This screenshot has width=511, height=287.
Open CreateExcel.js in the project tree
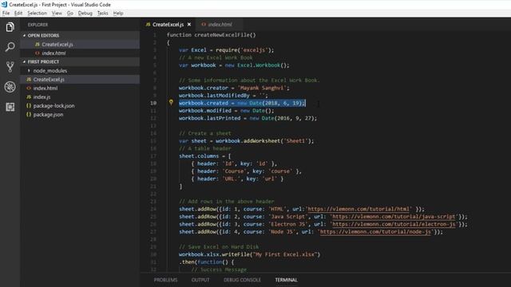coord(80,80)
